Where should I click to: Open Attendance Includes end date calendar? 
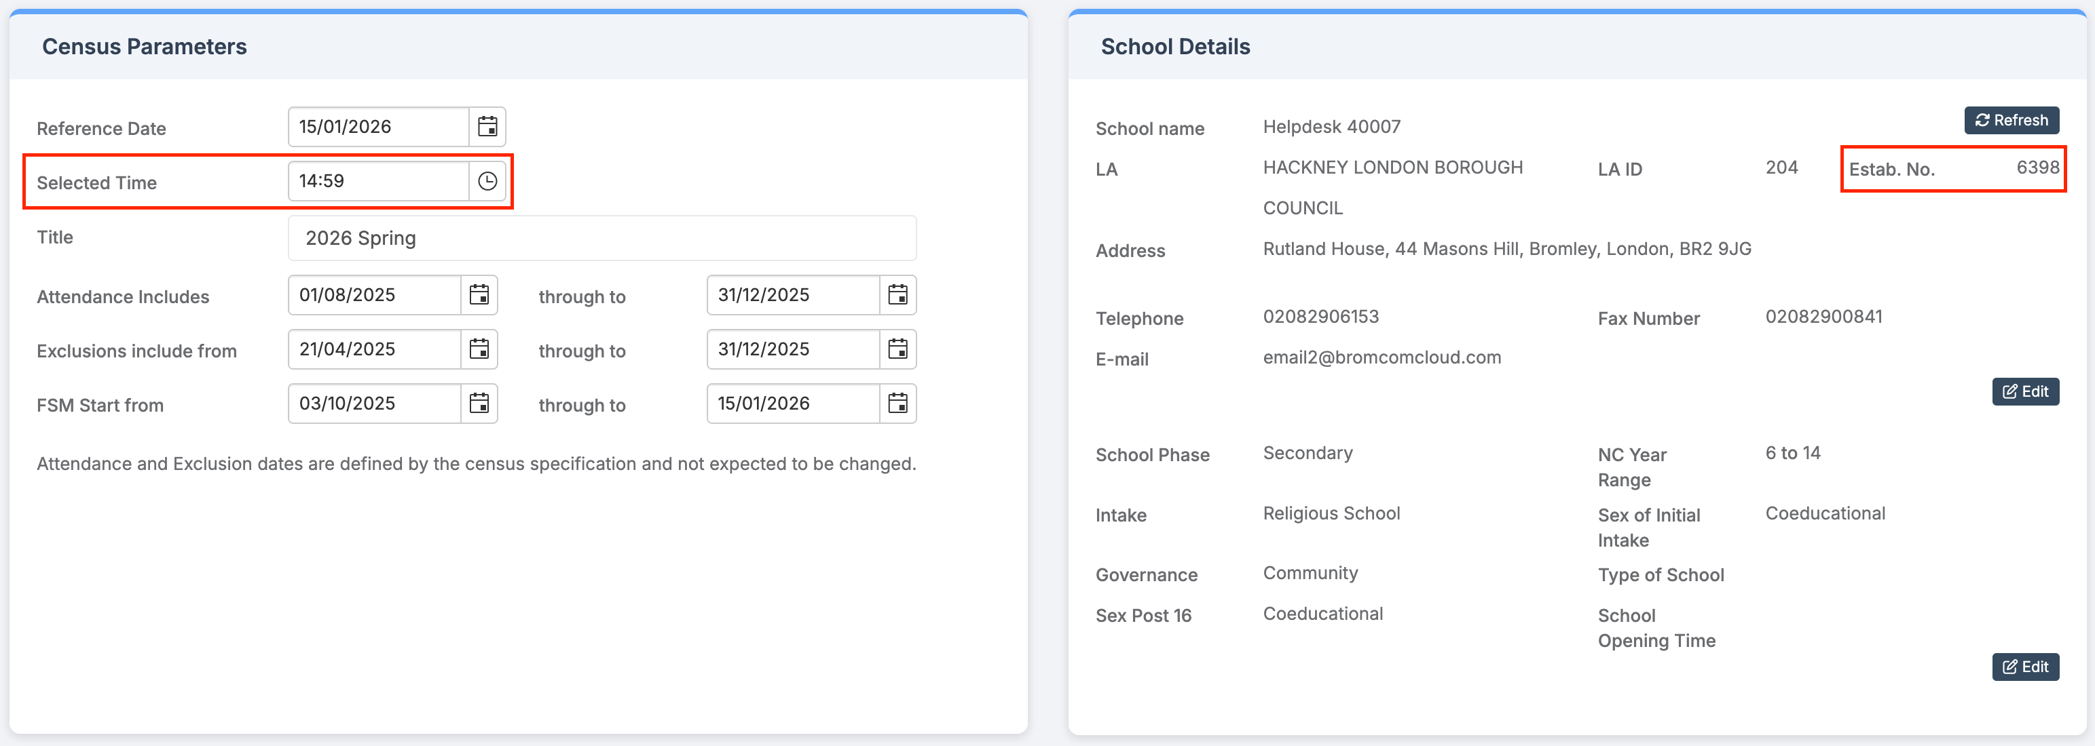pyautogui.click(x=897, y=295)
